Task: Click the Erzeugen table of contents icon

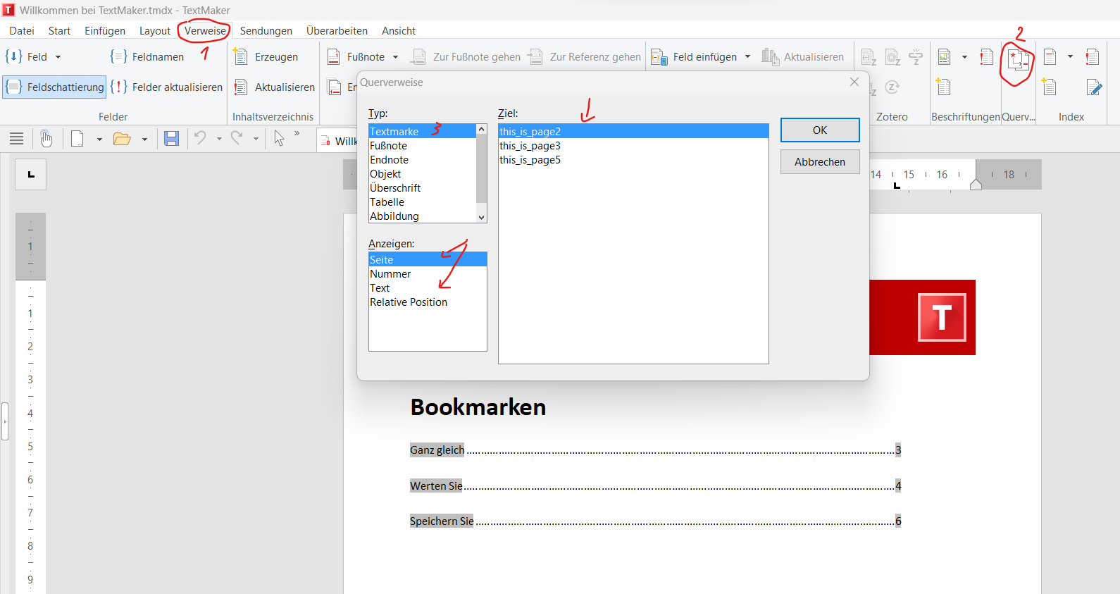Action: point(241,57)
